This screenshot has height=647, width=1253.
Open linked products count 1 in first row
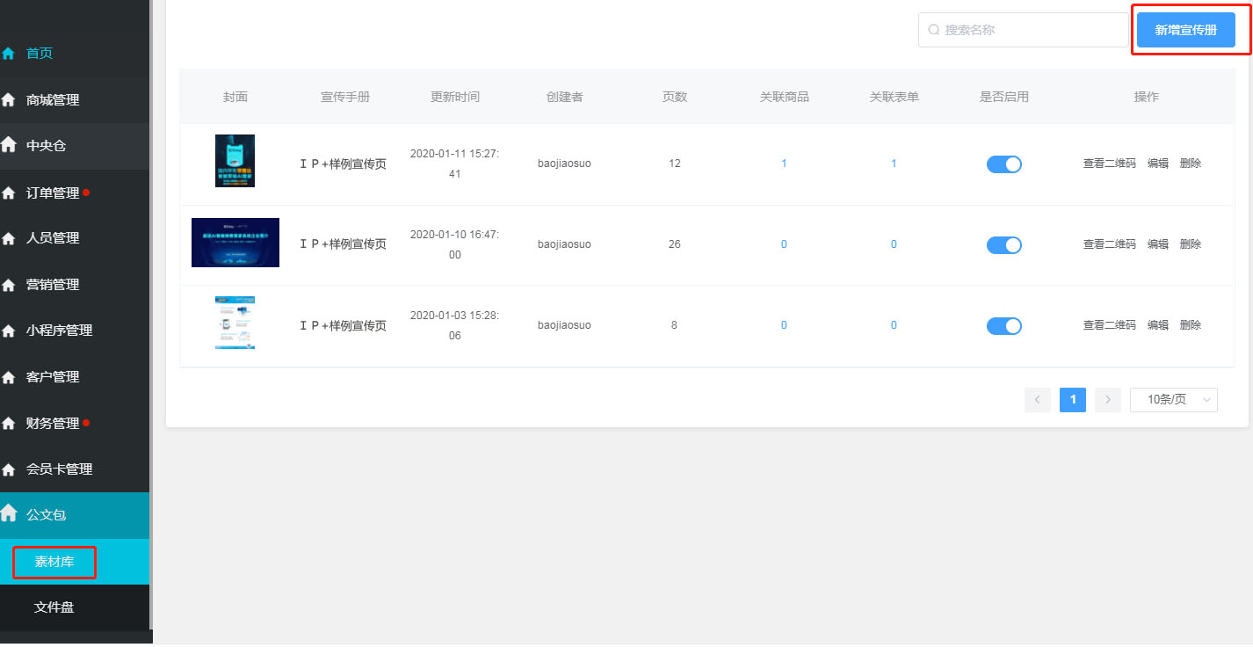(x=784, y=164)
